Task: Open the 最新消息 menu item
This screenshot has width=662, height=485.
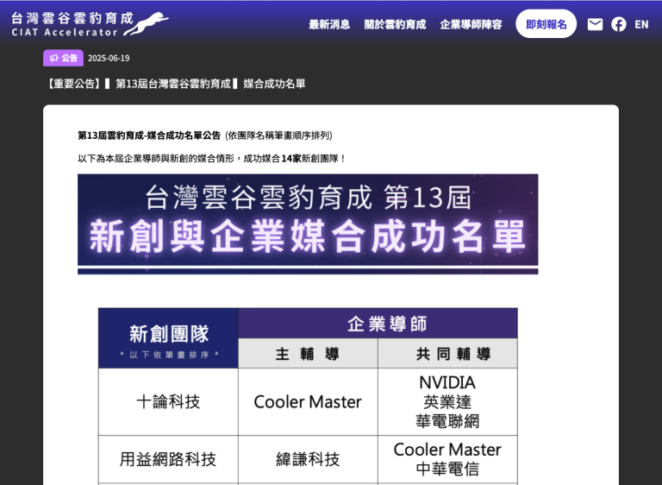Action: [x=329, y=24]
